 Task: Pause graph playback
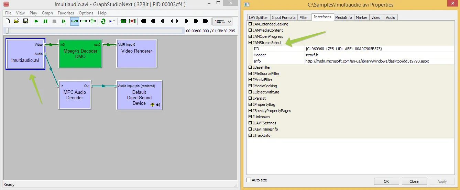click(45, 21)
